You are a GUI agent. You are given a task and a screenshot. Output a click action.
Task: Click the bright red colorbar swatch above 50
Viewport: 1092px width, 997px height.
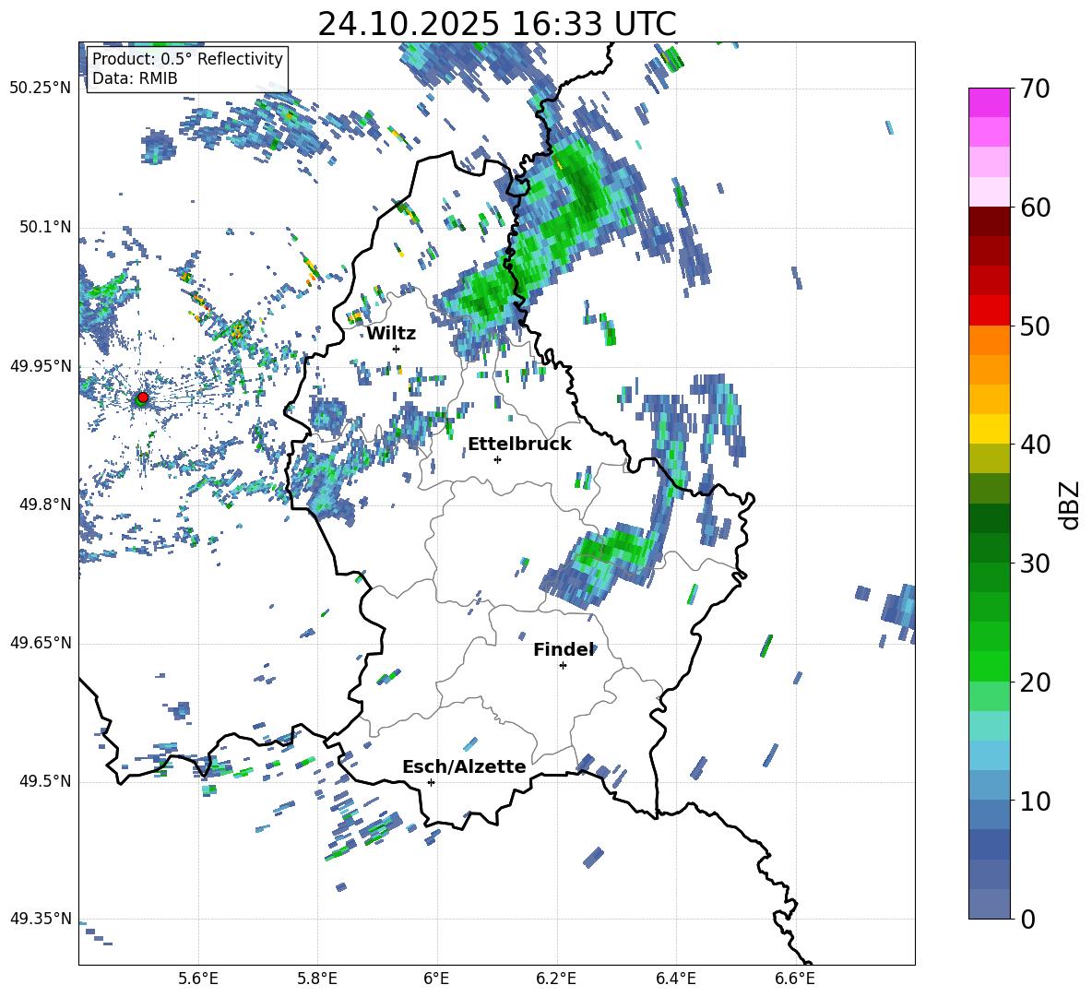coord(989,310)
